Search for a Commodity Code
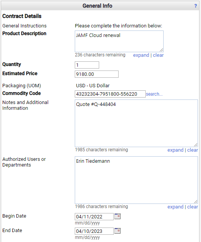The width and height of the screenshot is (201, 242). pyautogui.click(x=154, y=94)
